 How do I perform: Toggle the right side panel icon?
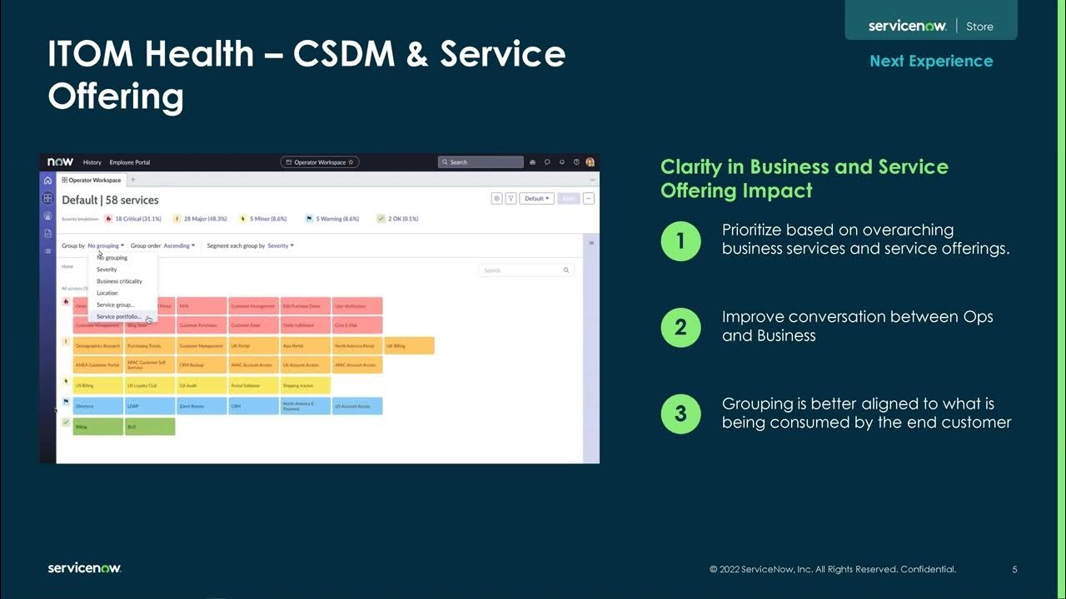point(591,243)
